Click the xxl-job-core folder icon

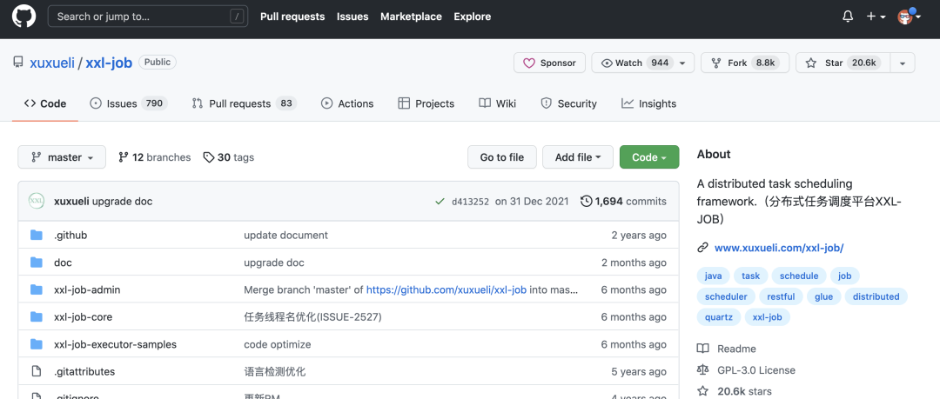pyautogui.click(x=37, y=317)
